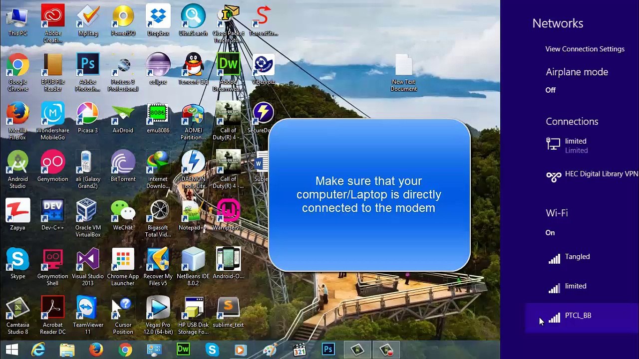The image size is (639, 359).
Task: Open UltraSearch desktop icon
Action: [193, 21]
